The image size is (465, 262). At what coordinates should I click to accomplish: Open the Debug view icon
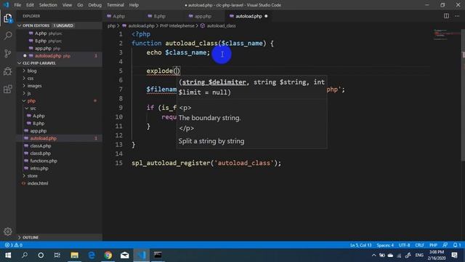(x=8, y=71)
